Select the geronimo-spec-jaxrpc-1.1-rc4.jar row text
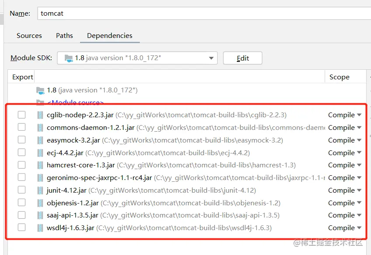 point(186,177)
